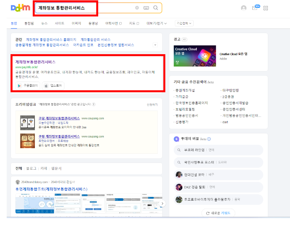Click recommended search 2금융권
Viewport: 290px width, 227px height.
point(228,97)
